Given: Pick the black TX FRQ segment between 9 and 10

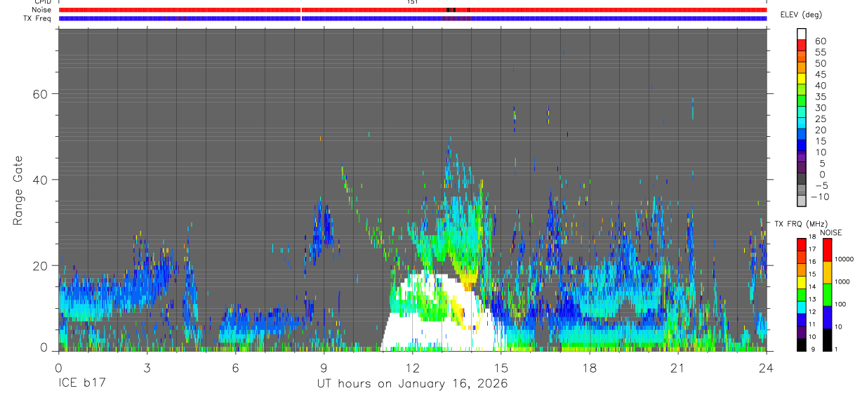Looking at the screenshot, I should pyautogui.click(x=802, y=345).
